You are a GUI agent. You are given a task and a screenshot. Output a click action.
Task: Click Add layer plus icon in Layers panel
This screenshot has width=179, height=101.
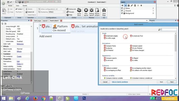[122, 5]
